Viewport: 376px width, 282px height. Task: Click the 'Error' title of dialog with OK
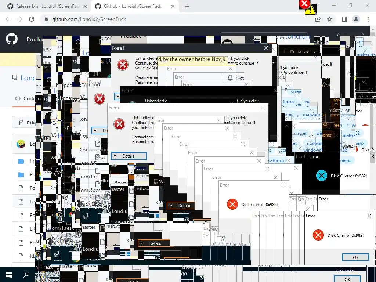click(310, 216)
